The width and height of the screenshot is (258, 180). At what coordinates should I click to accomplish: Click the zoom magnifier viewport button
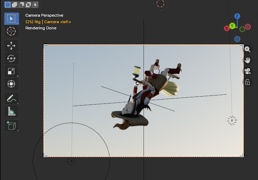tap(247, 49)
